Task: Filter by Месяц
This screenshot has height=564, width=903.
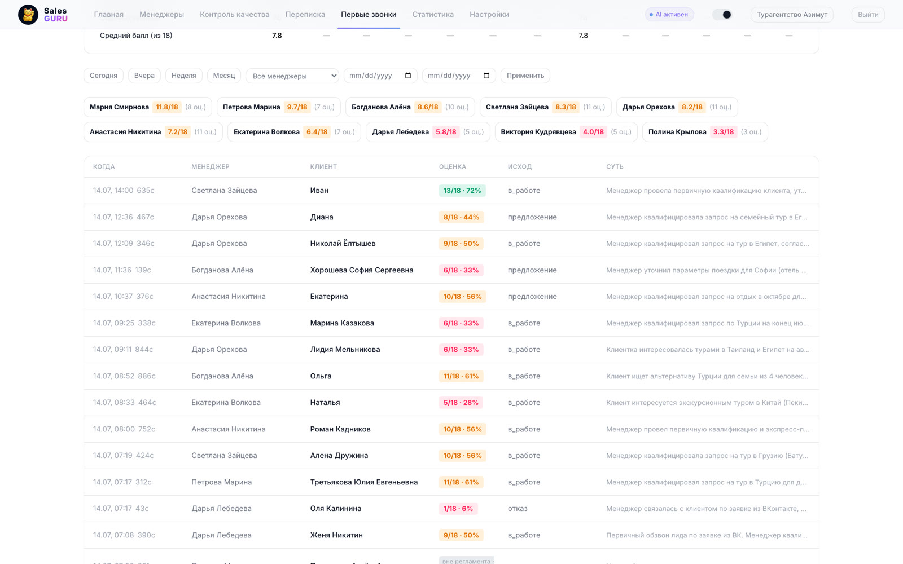Action: click(x=224, y=76)
